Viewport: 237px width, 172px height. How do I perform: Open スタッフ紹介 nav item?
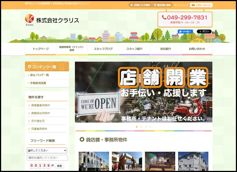134,49
